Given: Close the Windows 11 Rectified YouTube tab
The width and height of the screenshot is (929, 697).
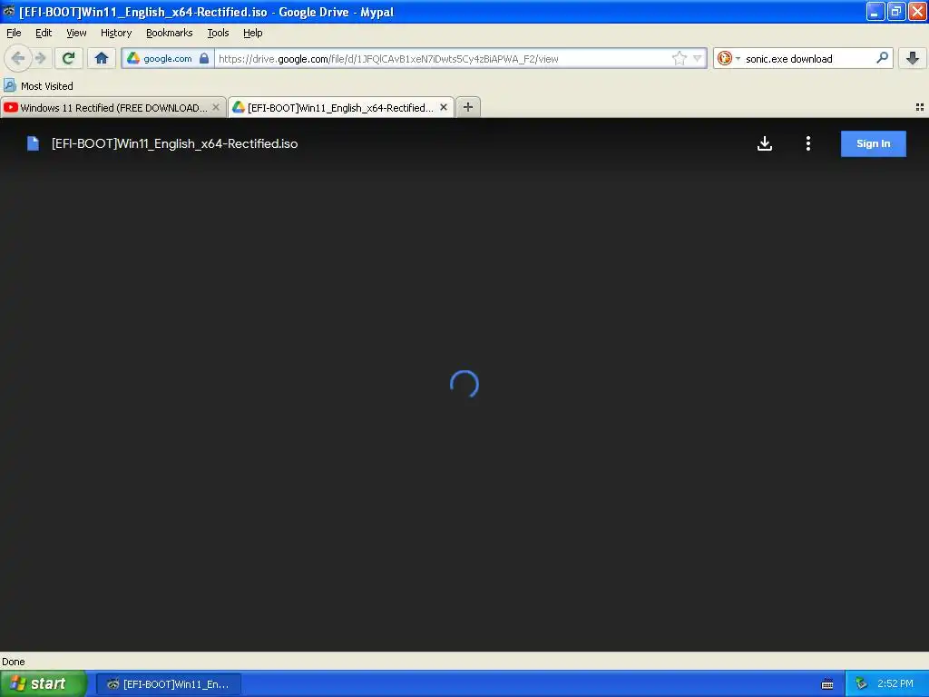Looking at the screenshot, I should coord(216,107).
